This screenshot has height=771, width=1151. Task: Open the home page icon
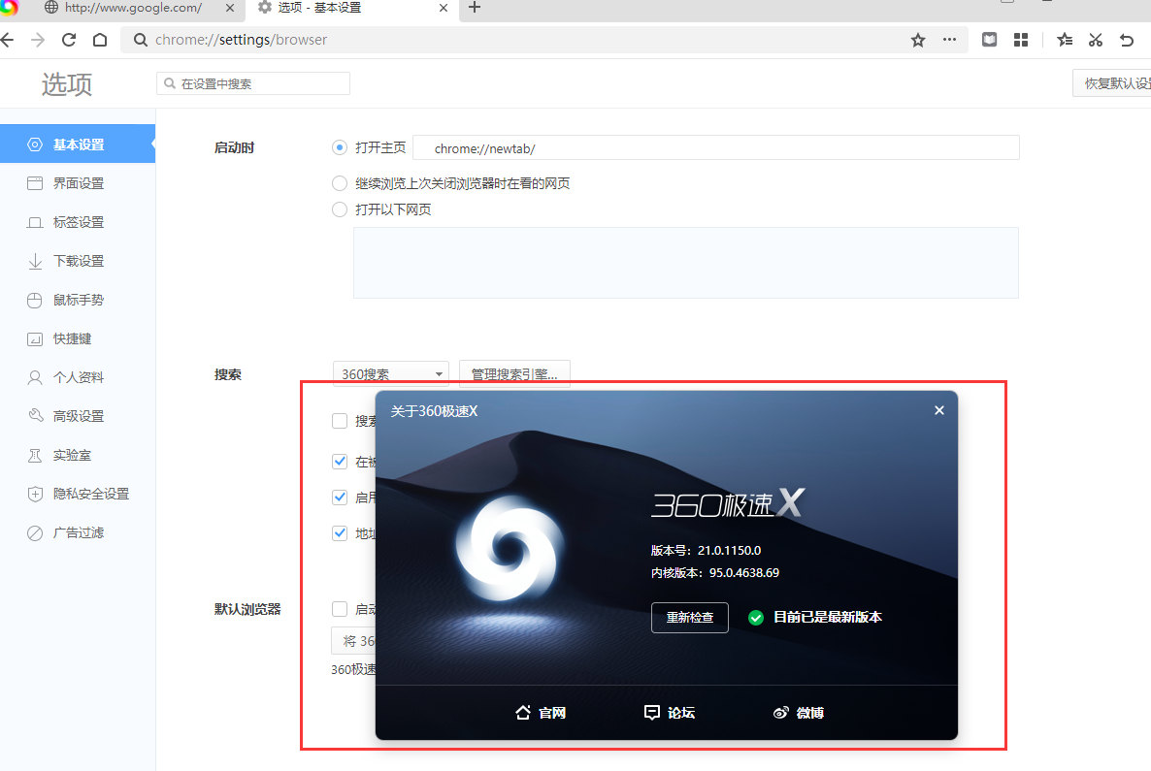tap(100, 40)
